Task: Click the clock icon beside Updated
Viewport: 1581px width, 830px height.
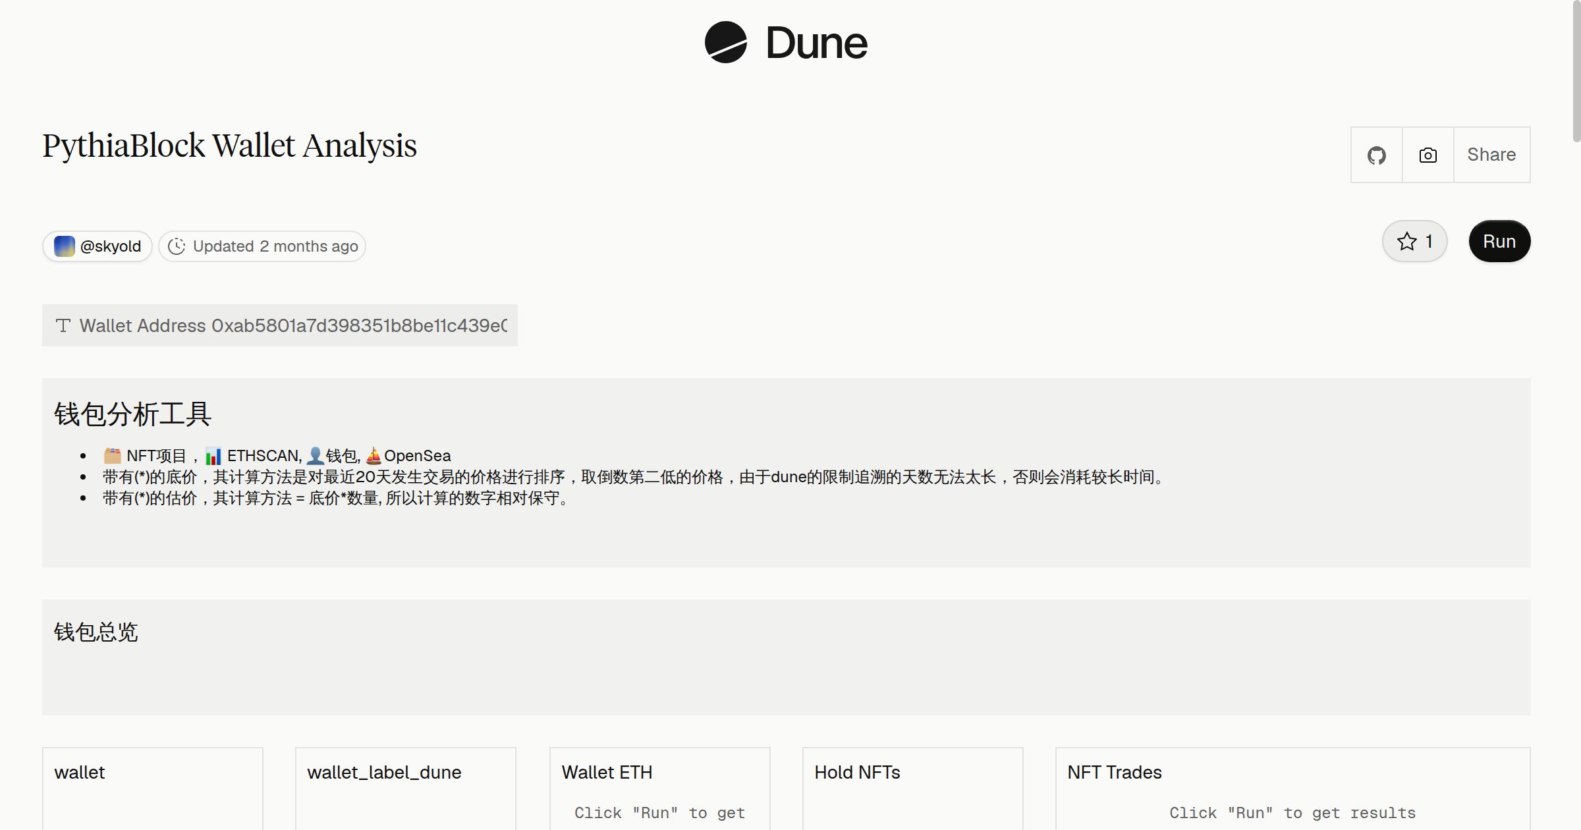Action: [177, 246]
